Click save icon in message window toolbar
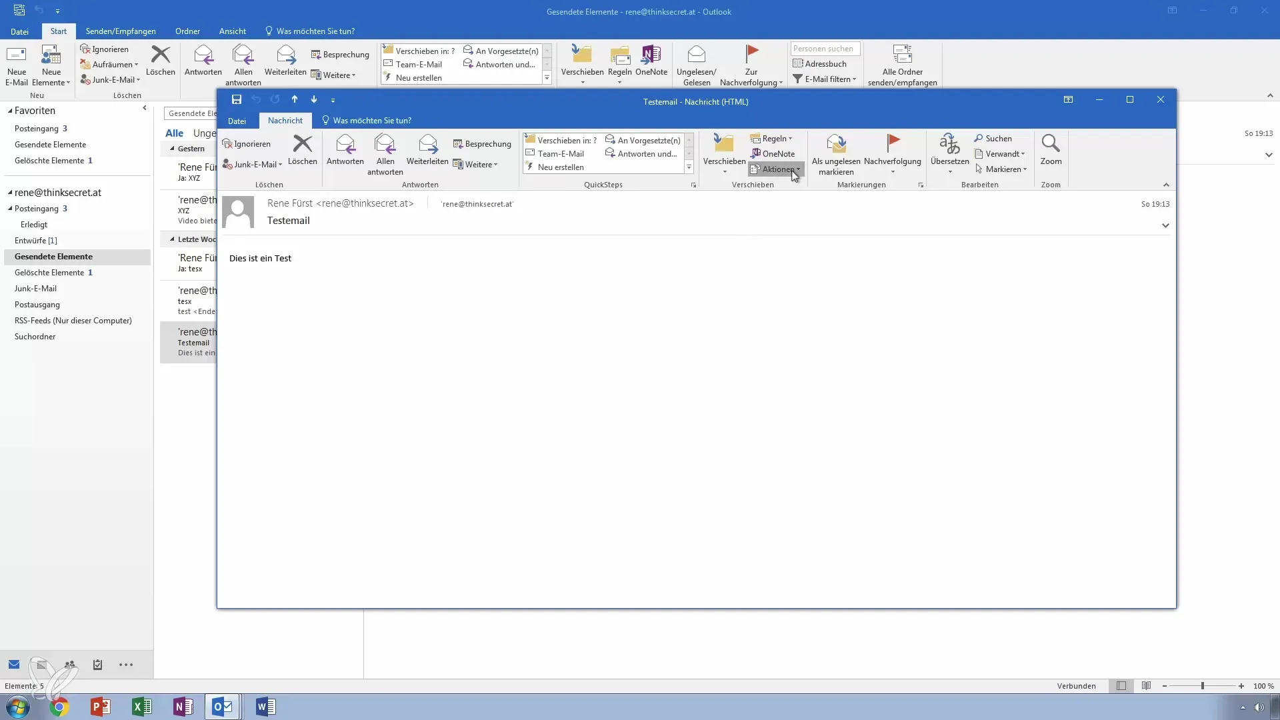 [x=236, y=99]
